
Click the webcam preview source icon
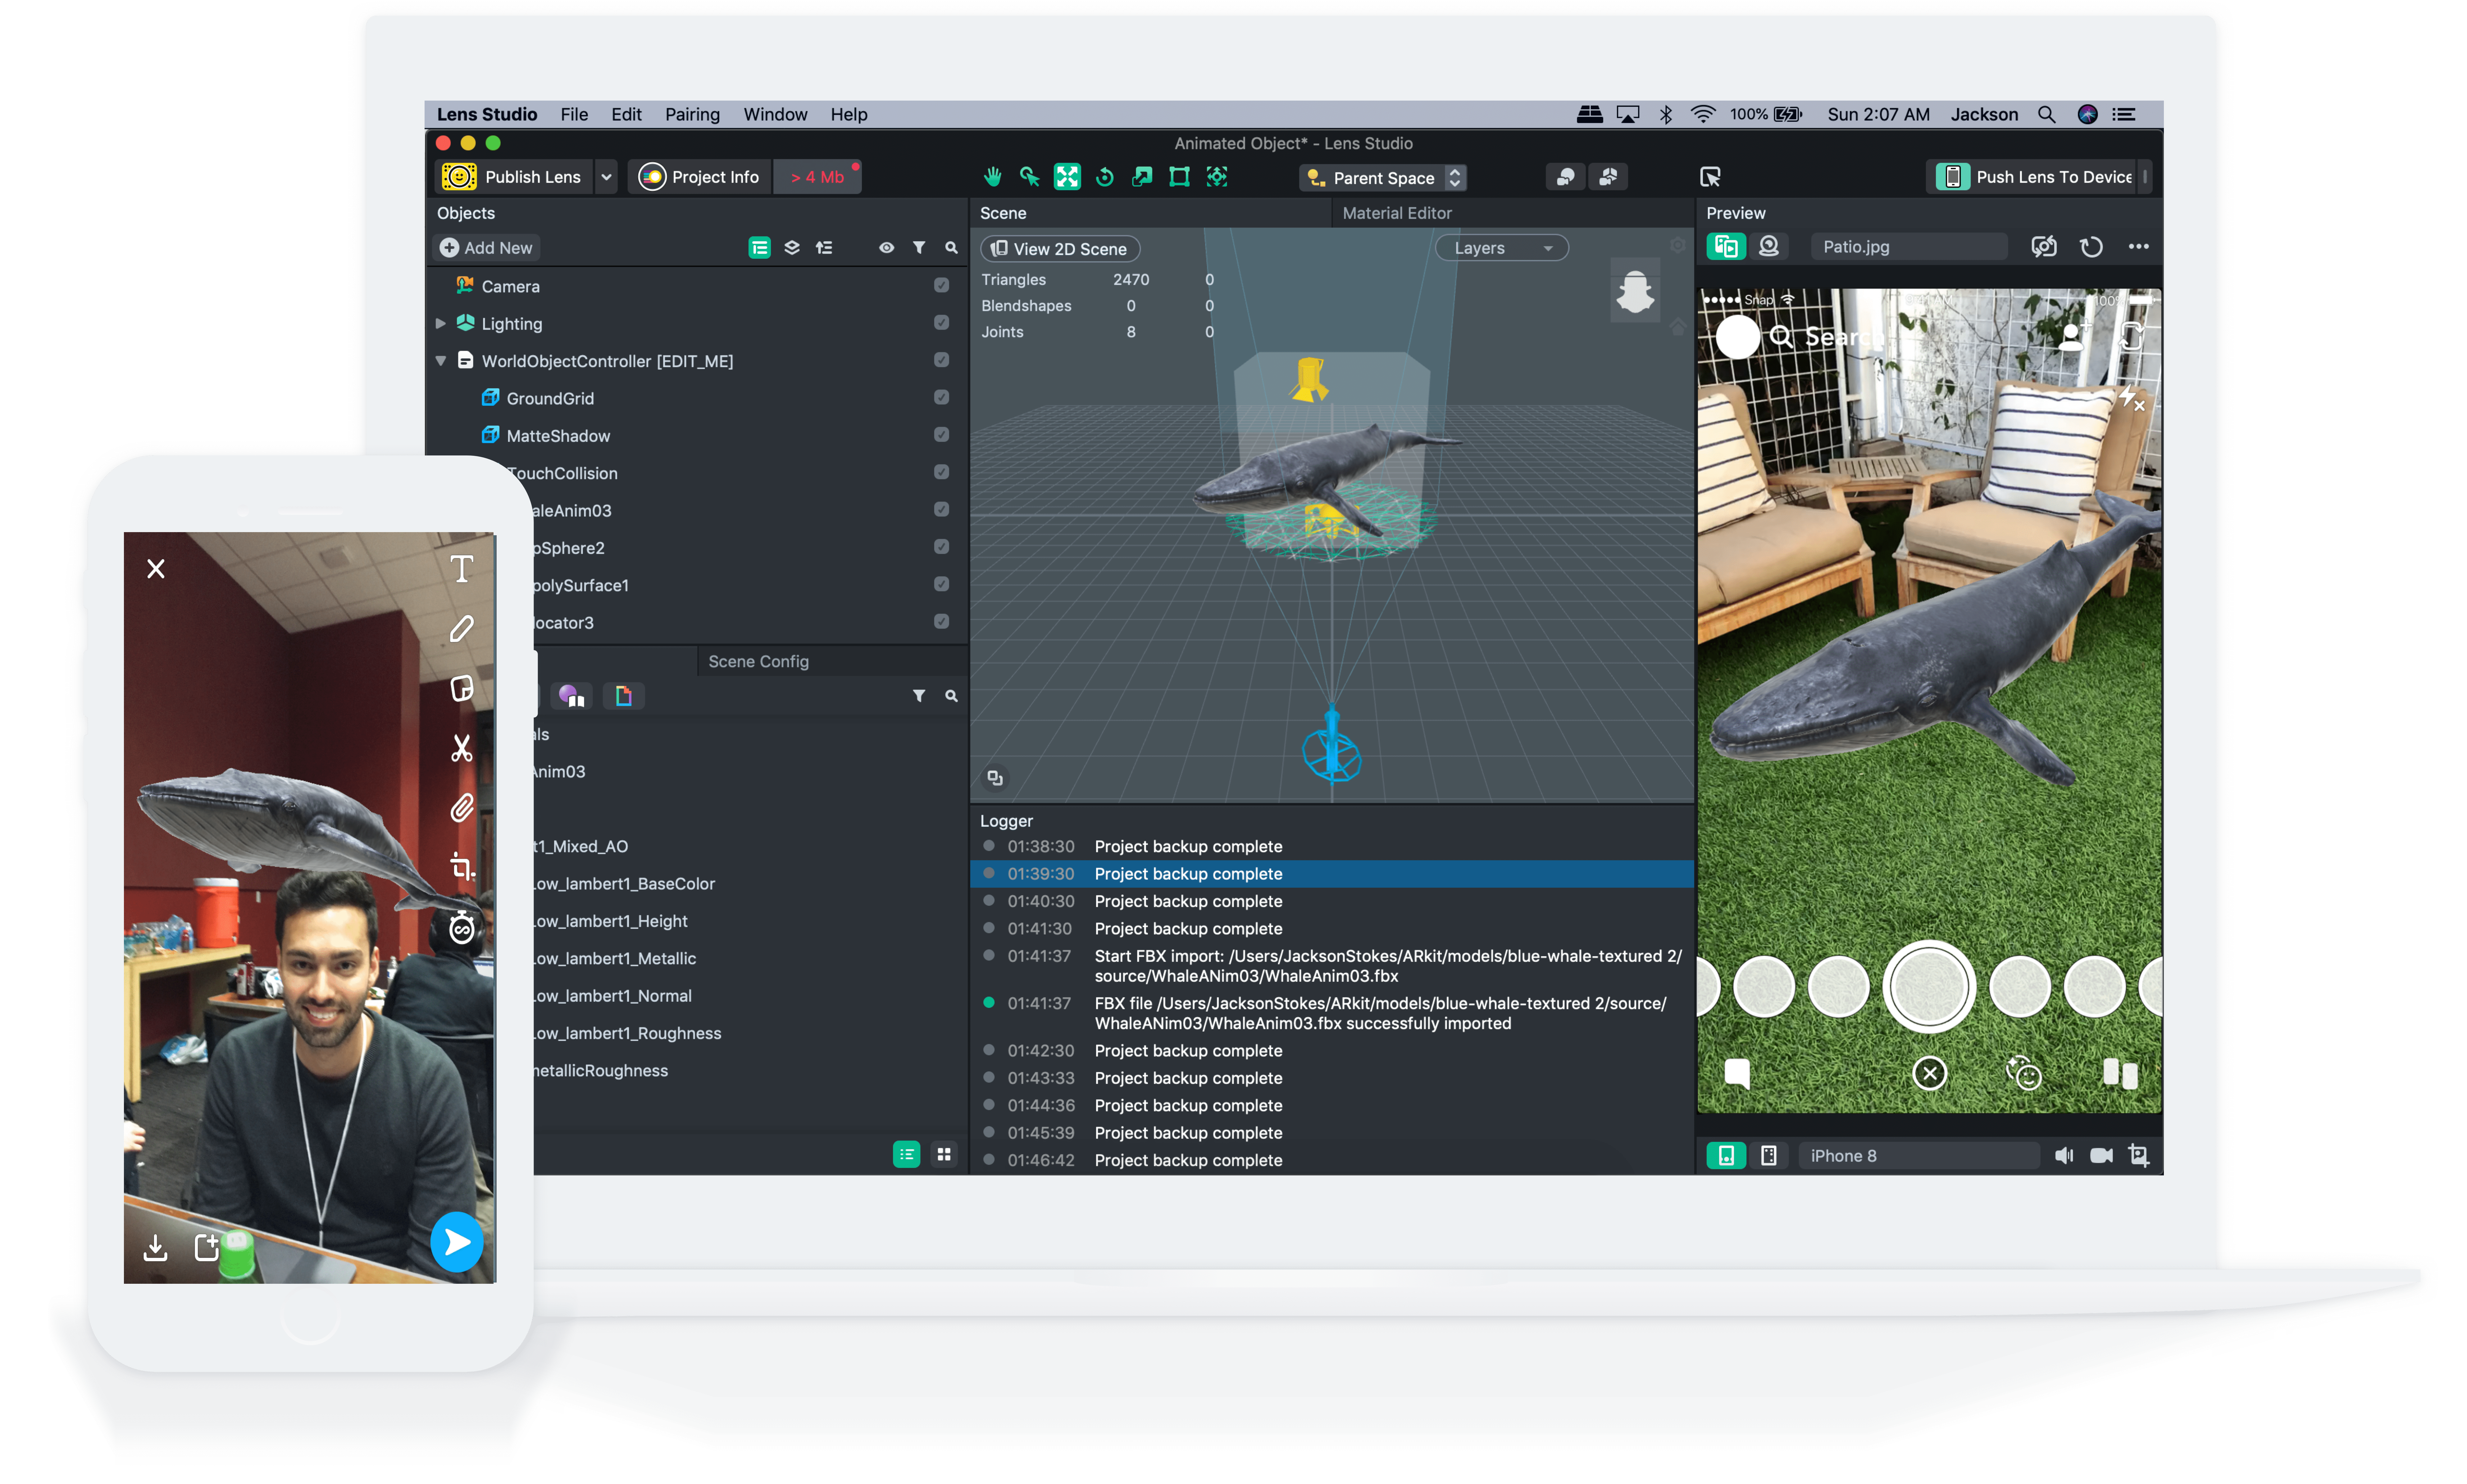point(1769,247)
